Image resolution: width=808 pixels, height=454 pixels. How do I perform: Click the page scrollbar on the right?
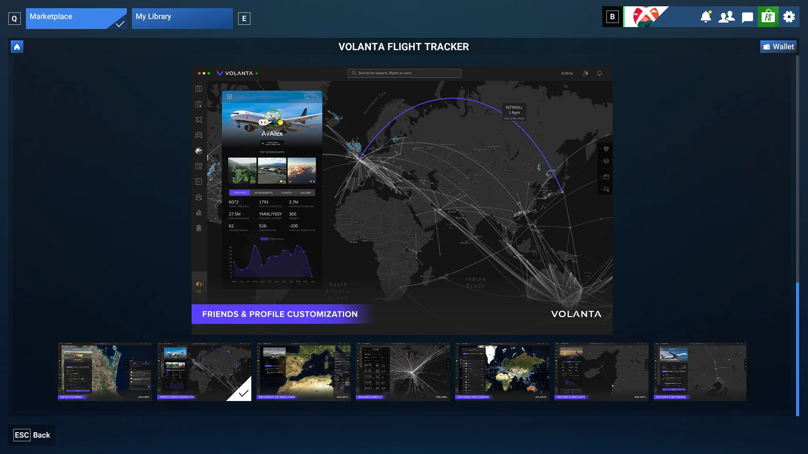[797, 349]
